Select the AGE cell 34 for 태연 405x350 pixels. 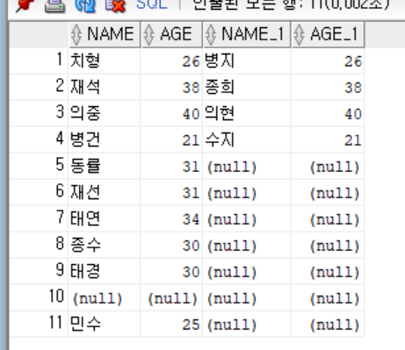[171, 218]
